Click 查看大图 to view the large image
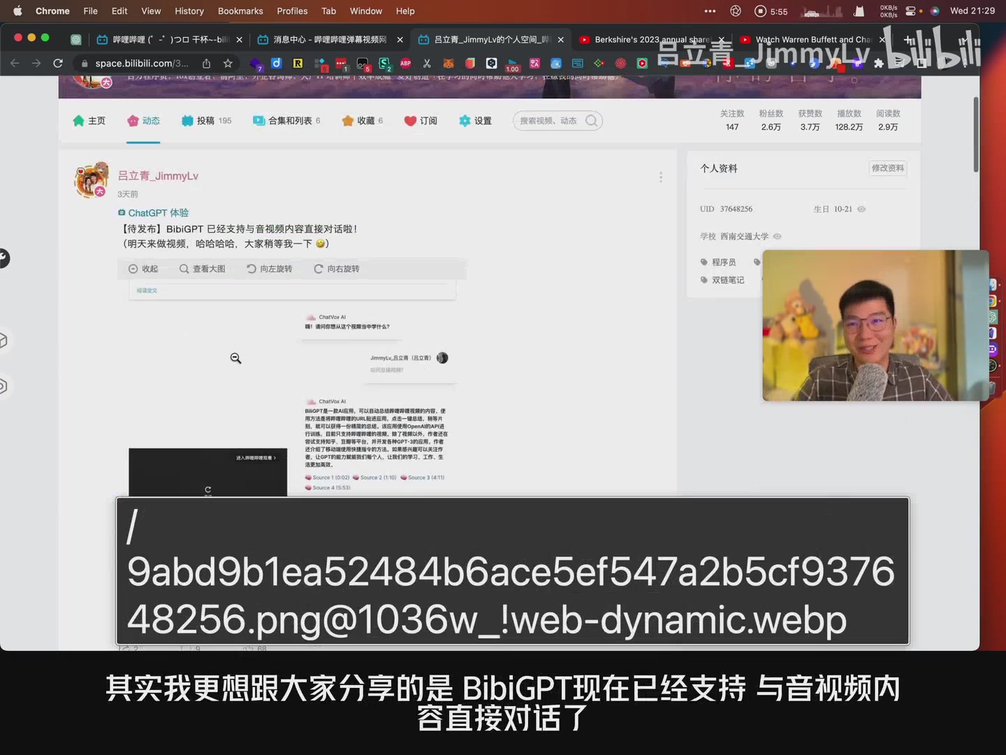This screenshot has height=755, width=1006. (202, 269)
